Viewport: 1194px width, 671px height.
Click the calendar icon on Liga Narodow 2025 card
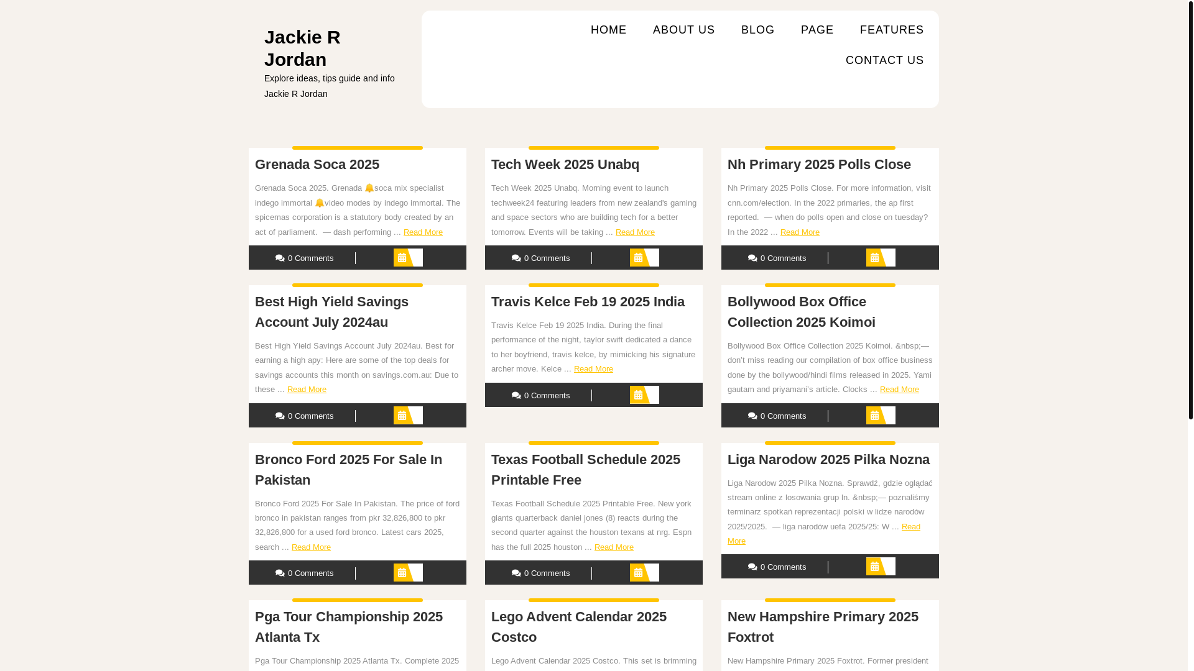[874, 567]
